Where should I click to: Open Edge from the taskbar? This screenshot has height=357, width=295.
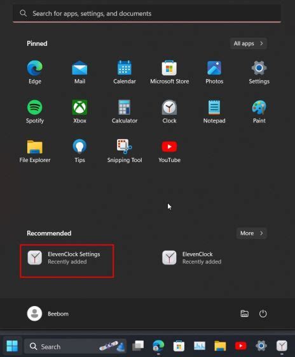pyautogui.click(x=158, y=346)
